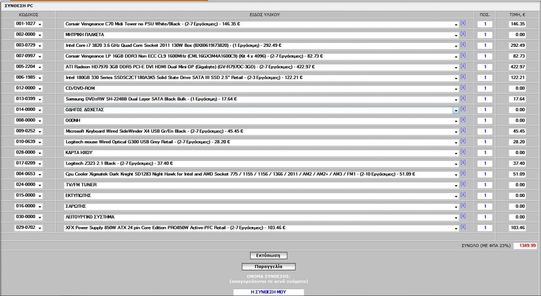Show info for Samsung DVD±RW SH-224BB row
The height and width of the screenshot is (296, 541).
coord(463,98)
